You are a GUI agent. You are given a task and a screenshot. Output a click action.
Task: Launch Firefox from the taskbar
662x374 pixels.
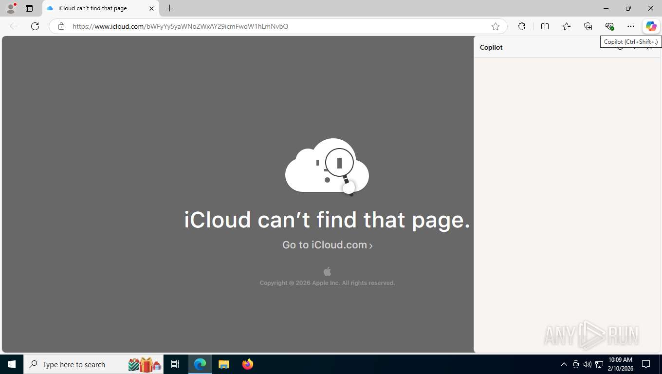pyautogui.click(x=248, y=364)
